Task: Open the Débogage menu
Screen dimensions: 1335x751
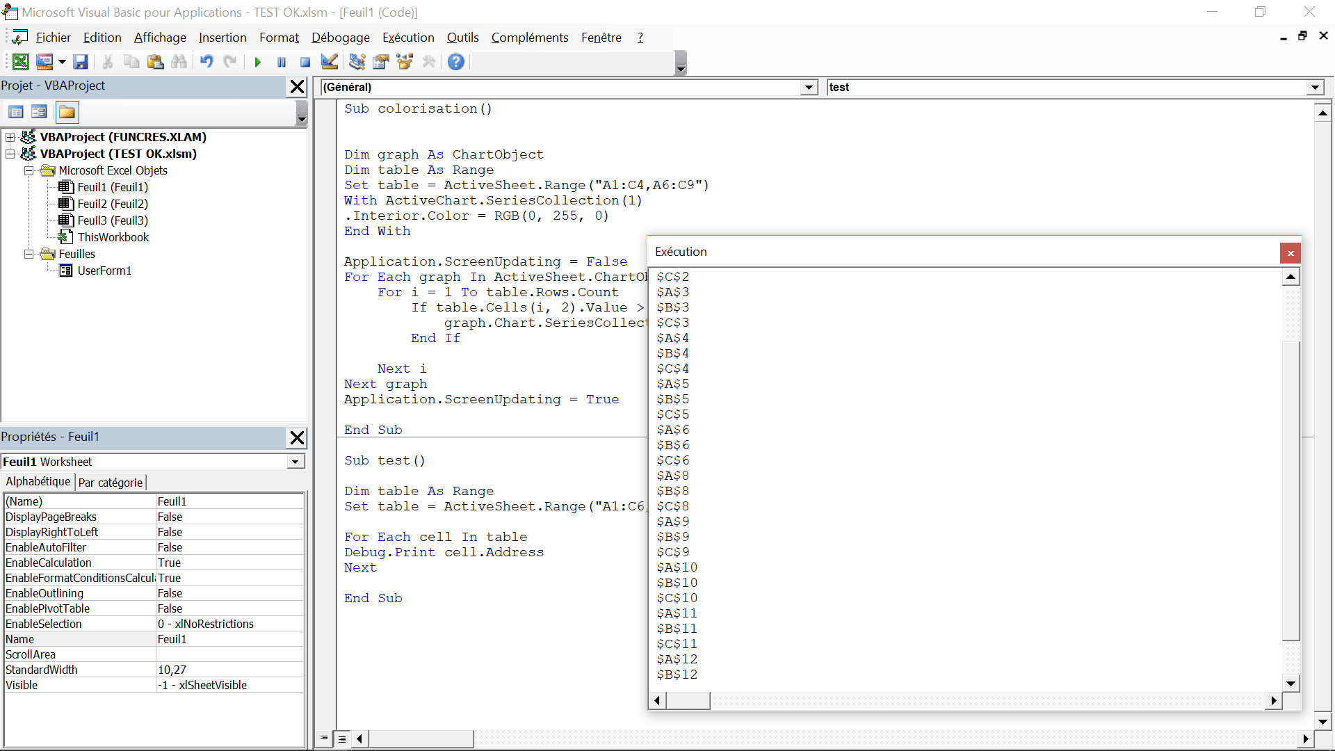Action: pyautogui.click(x=340, y=38)
